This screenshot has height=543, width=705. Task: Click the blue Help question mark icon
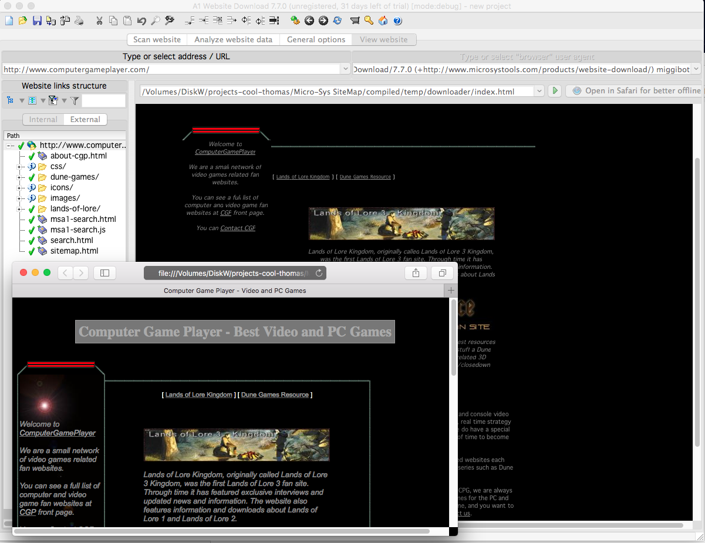coord(397,21)
